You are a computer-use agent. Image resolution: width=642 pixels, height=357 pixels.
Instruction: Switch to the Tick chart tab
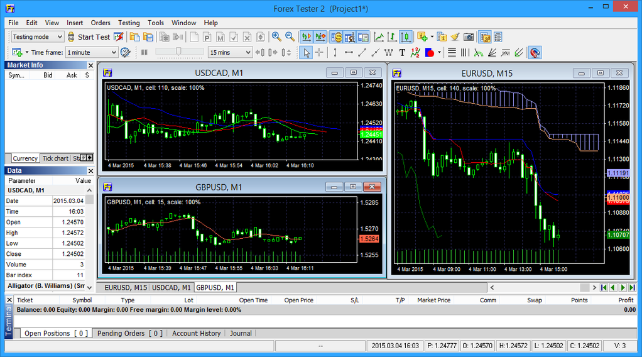[x=55, y=158]
